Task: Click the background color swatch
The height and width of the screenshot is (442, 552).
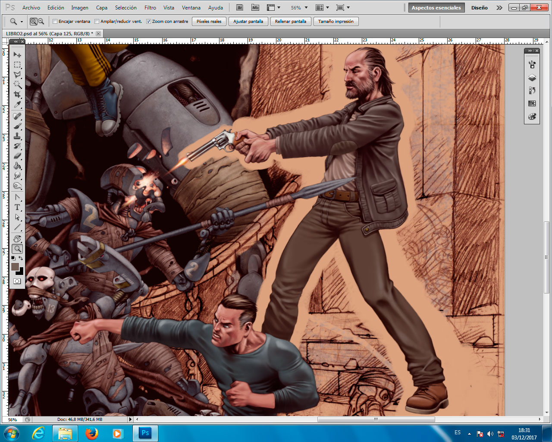Action: 21,272
